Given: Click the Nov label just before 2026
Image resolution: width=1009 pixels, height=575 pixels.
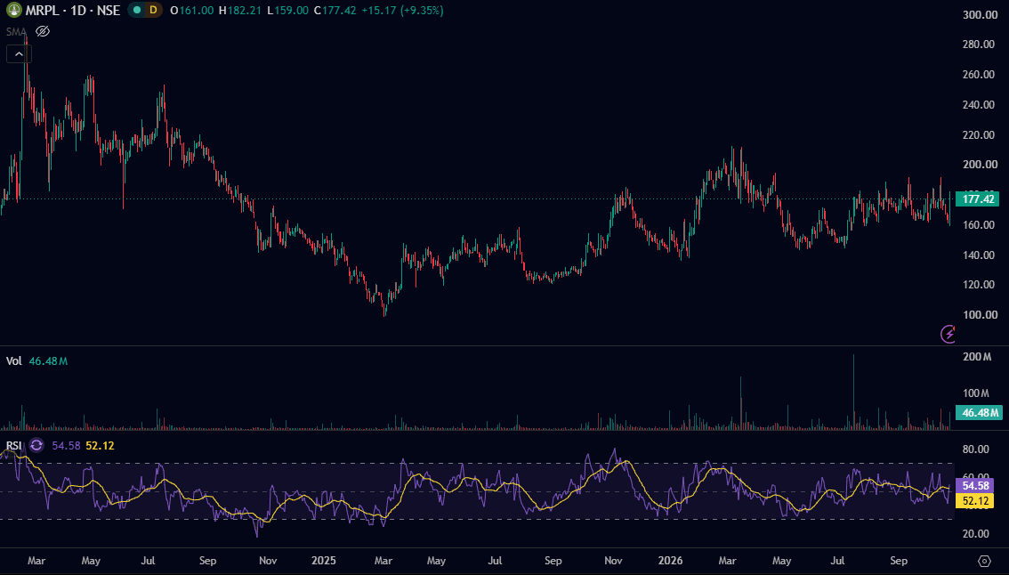Looking at the screenshot, I should coord(613,561).
